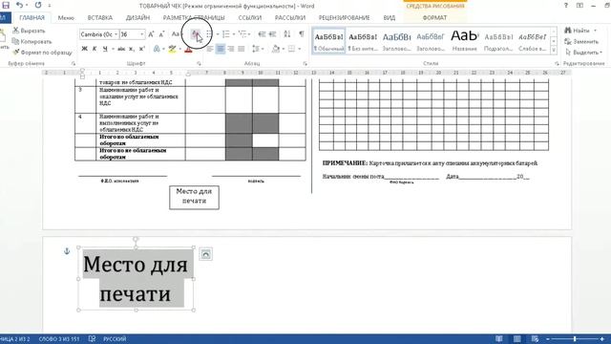
Task: Click the zoom slider handle in status bar
Action: click(575, 339)
